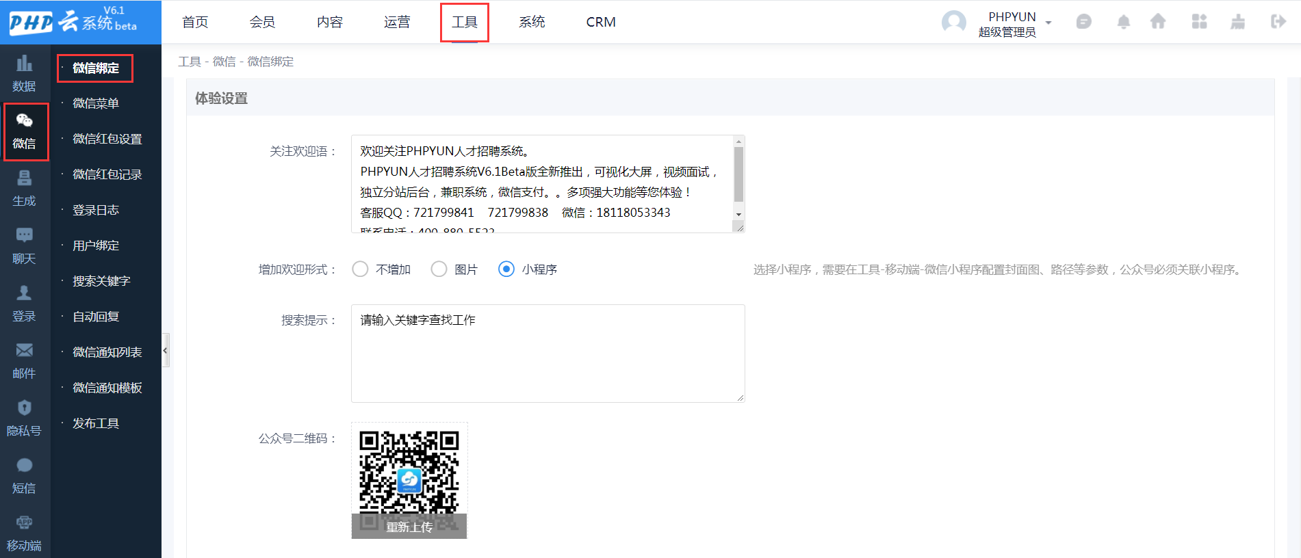Image resolution: width=1301 pixels, height=558 pixels.
Task: Open the 登录 sidebar section
Action: point(24,304)
